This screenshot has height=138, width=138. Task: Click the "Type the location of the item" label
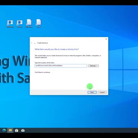(44, 63)
